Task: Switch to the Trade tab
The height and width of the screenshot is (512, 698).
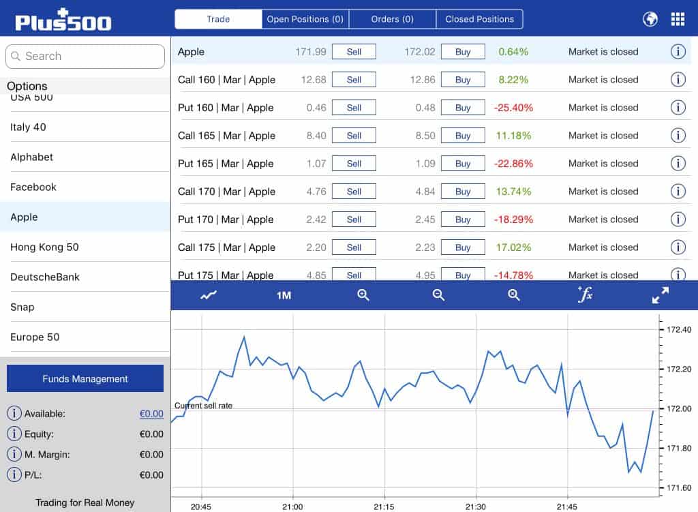Action: [218, 19]
